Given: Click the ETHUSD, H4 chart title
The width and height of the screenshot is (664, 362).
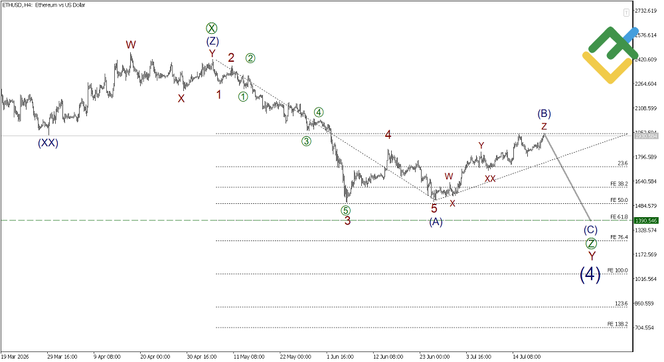Looking at the screenshot, I should [x=44, y=5].
